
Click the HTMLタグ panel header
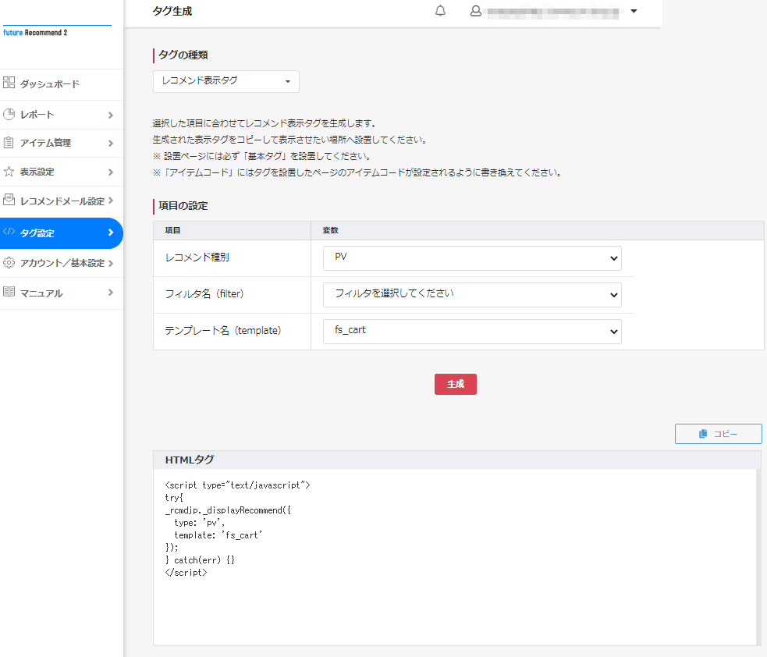point(457,460)
